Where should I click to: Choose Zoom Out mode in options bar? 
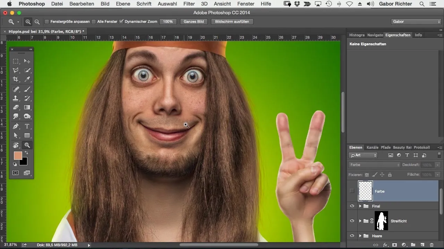[x=37, y=21]
